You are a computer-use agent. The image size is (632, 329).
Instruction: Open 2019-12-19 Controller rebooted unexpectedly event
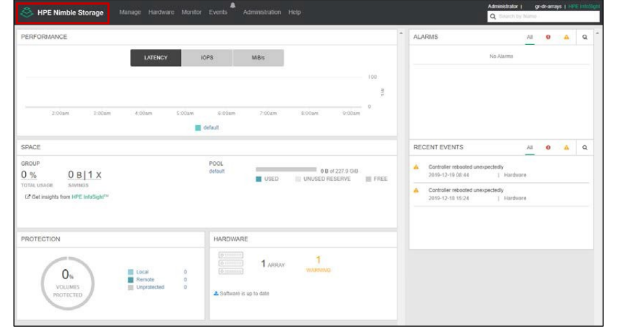pyautogui.click(x=466, y=167)
